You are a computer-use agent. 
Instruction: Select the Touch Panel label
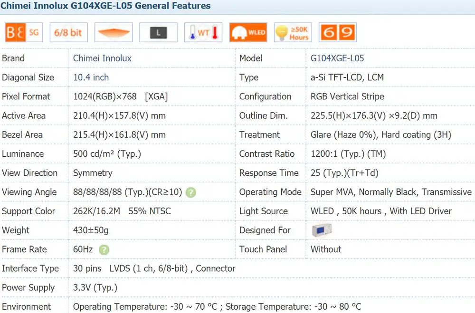tap(263, 249)
